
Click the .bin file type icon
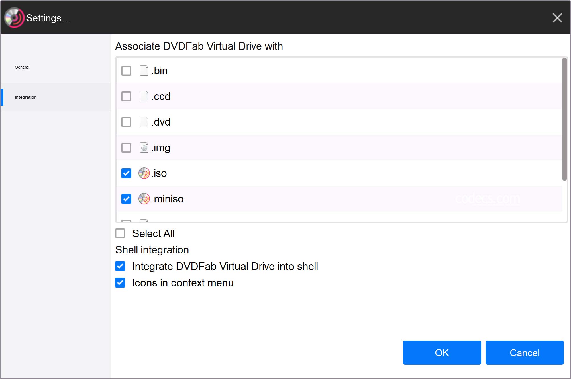(x=144, y=71)
